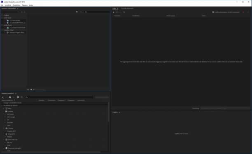Click the delete preset minus icon
The width and height of the screenshot is (252, 154).
pyautogui.click(x=6, y=97)
